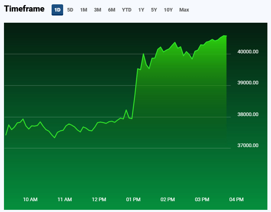Click the chart line's lowest dip before 11 AM

(54, 138)
